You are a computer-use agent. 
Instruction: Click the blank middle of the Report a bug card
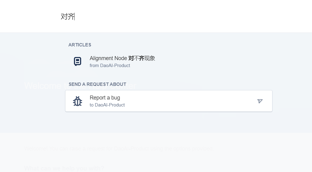189,101
